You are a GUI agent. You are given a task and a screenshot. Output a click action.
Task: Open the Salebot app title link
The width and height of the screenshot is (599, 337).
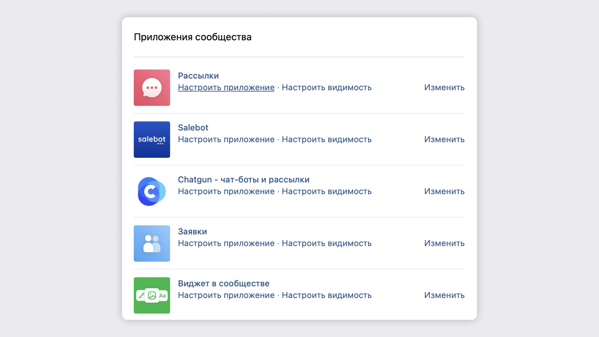193,128
